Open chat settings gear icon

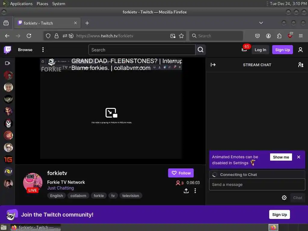[284, 198]
